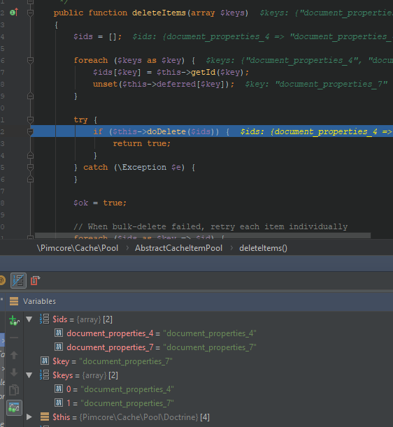
Task: Click the value icon beside $key variable
Action: point(45,361)
